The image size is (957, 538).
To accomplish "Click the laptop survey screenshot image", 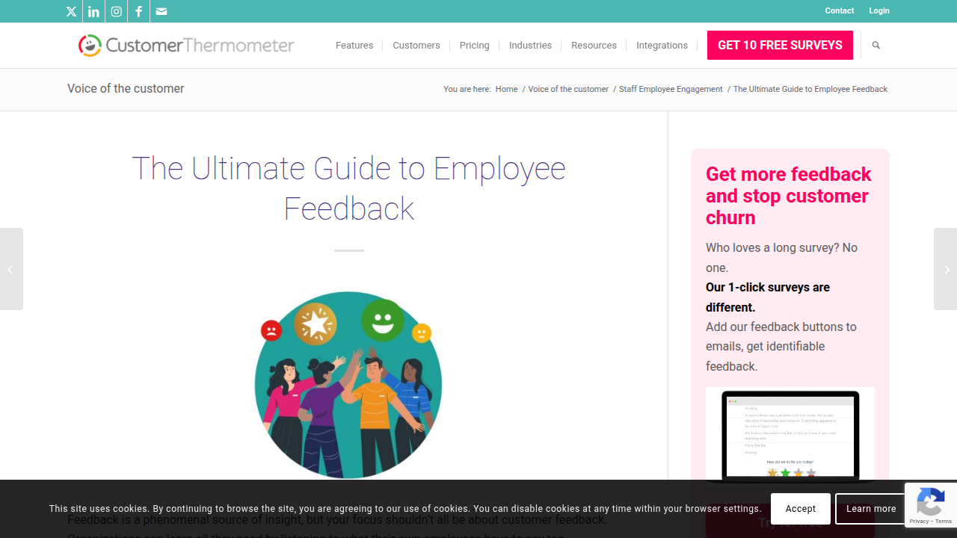I will click(790, 435).
